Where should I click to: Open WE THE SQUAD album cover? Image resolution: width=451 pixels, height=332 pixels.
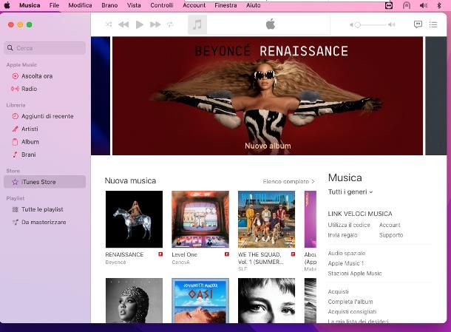[x=267, y=219]
